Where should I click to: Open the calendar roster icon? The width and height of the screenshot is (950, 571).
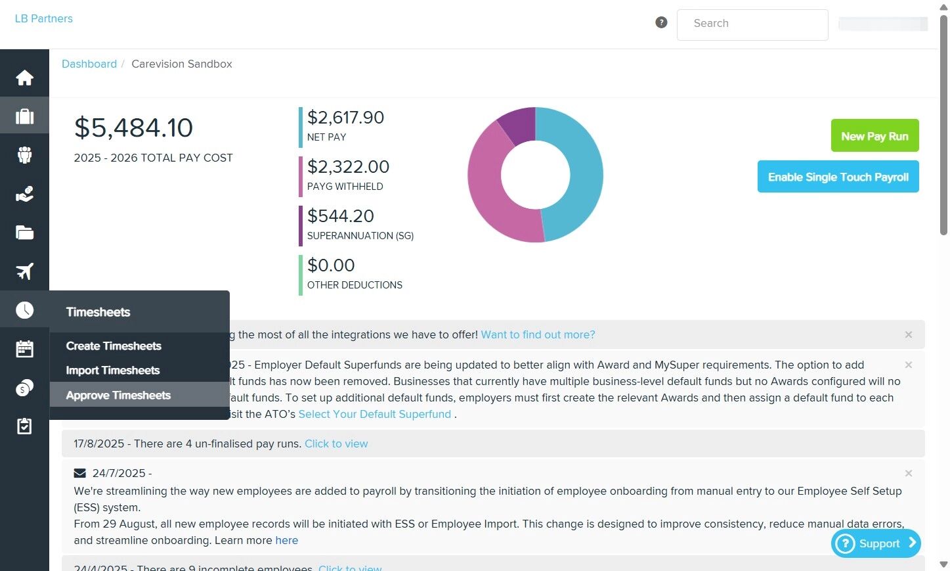pyautogui.click(x=24, y=349)
